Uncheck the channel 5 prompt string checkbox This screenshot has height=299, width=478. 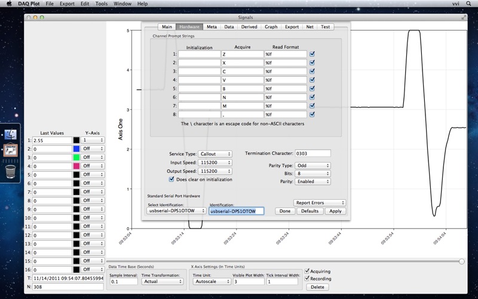(312, 89)
